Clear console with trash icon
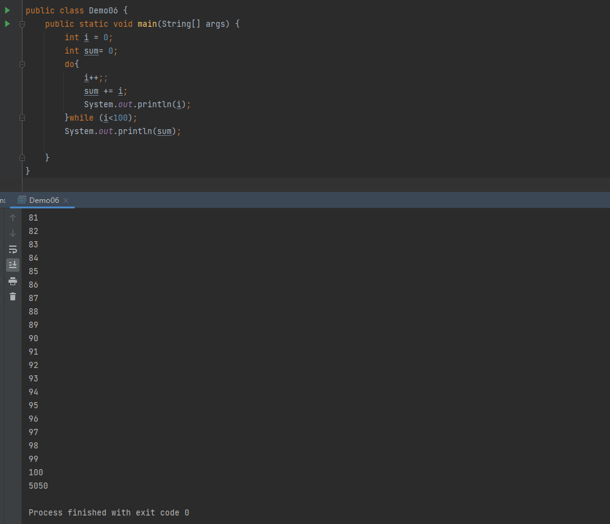Image resolution: width=610 pixels, height=524 pixels. point(13,297)
